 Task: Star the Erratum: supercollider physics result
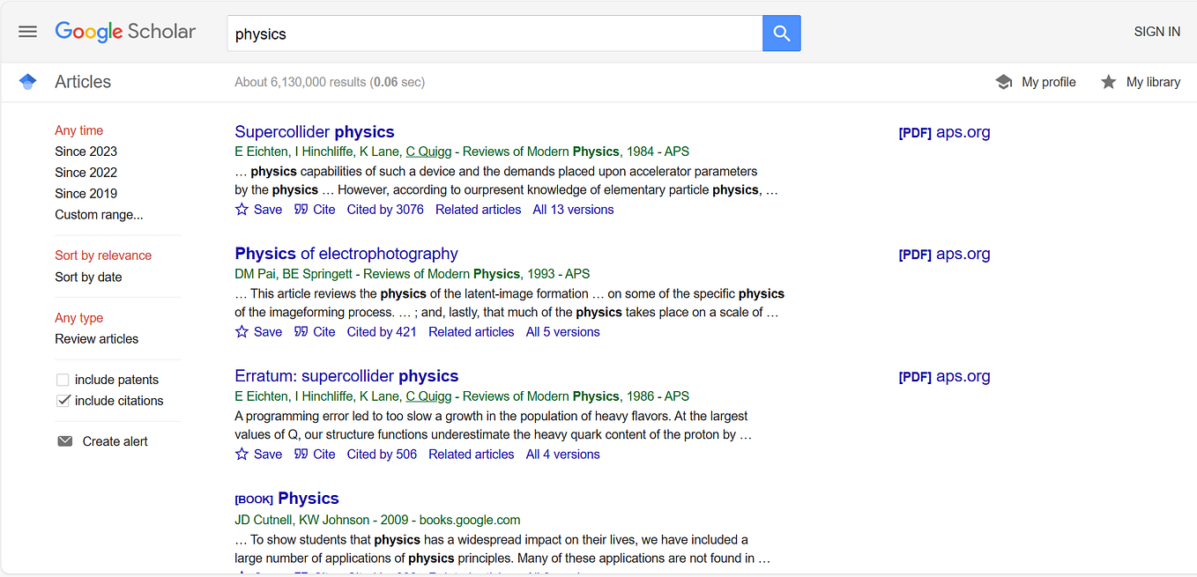point(242,454)
